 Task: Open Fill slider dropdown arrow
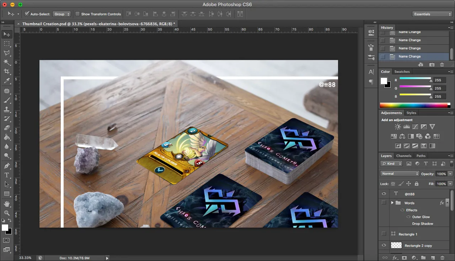coord(450,184)
